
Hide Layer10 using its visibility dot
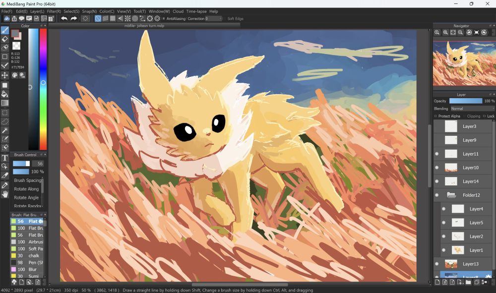click(x=437, y=168)
